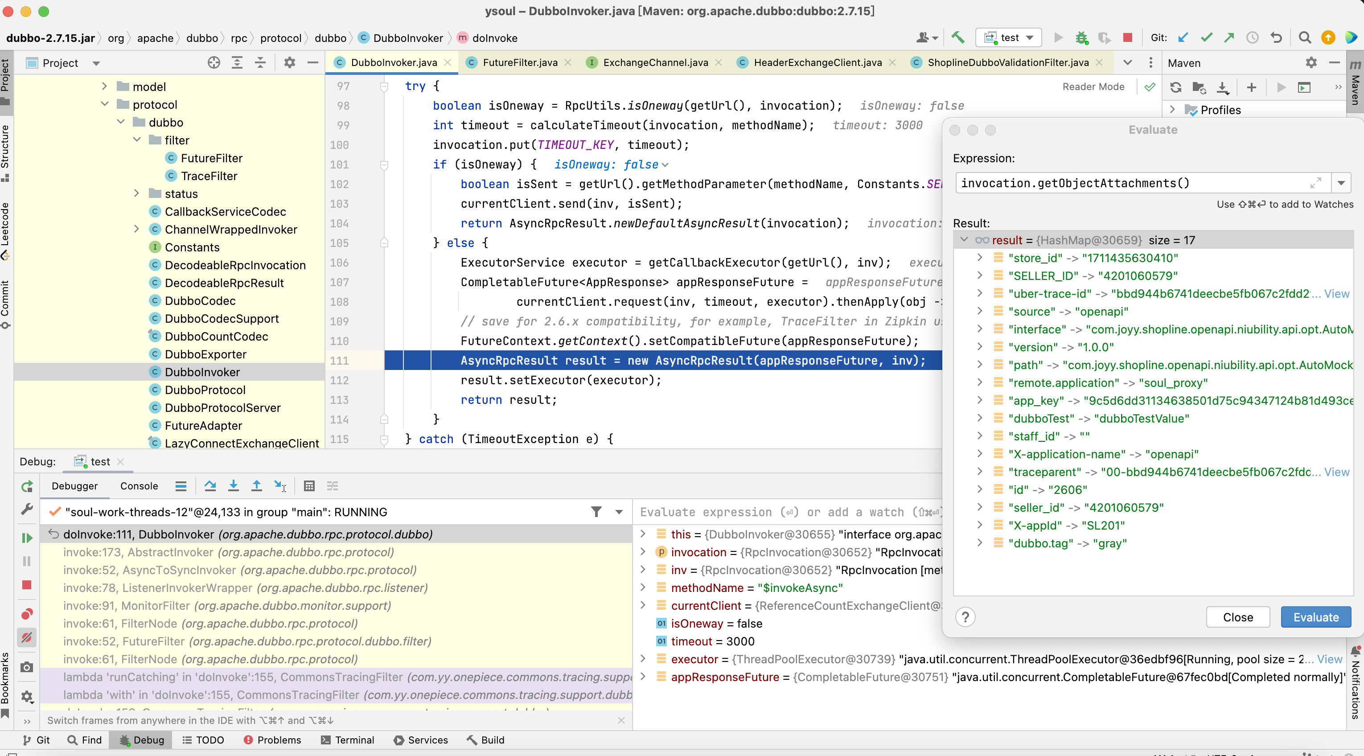Collapse the protocol folder
Screen dimensions: 1364x756
coord(104,104)
